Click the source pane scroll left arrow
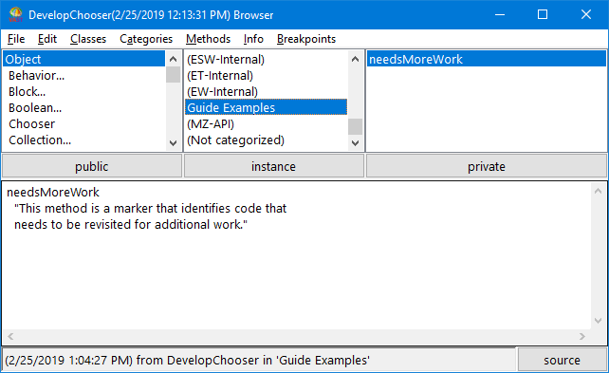609x373 pixels. point(10,337)
